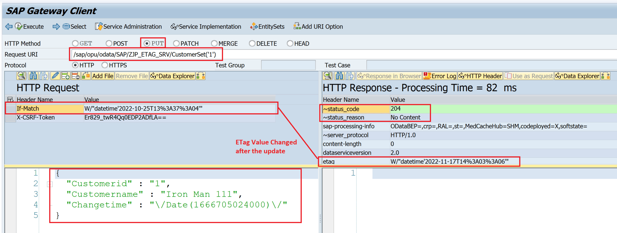Screen dimensions: 617x233
Task: Click Add URI Option
Action: click(x=318, y=26)
